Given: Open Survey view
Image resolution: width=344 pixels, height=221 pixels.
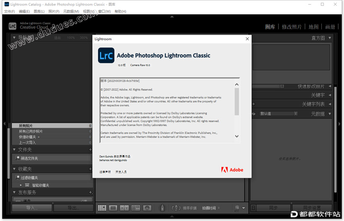Looking at the screenshot, I should pyautogui.click(x=136, y=208).
